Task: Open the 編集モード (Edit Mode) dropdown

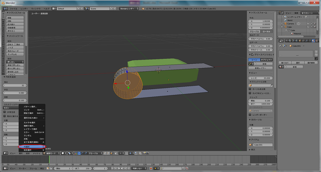Action: click(50, 153)
